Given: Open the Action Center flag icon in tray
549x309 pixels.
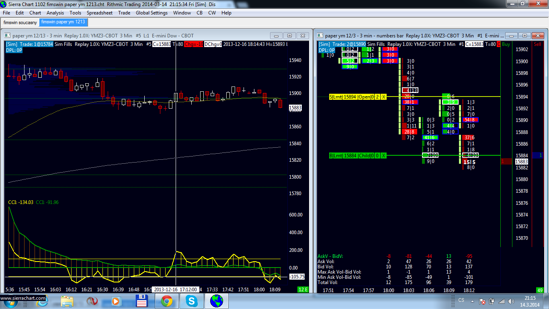Looking at the screenshot, I should pos(481,301).
